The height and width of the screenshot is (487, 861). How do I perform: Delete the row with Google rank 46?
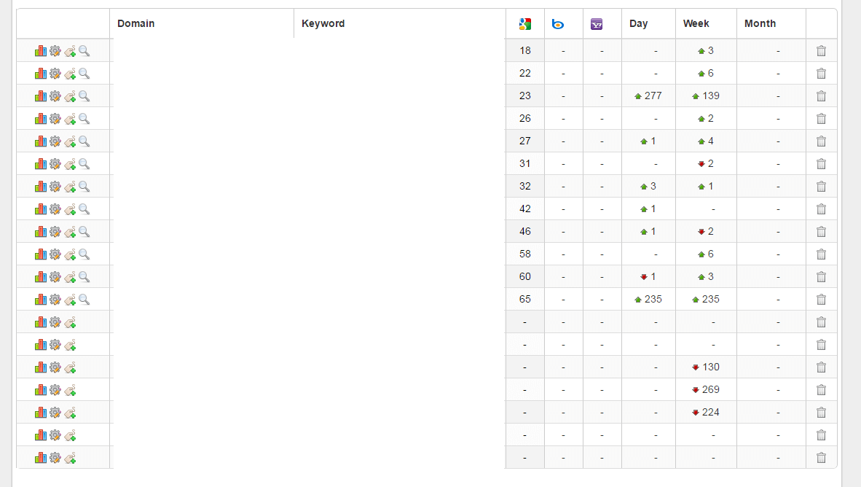(x=821, y=232)
